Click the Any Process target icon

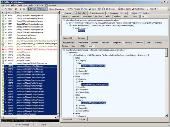pyautogui.click(x=68, y=9)
